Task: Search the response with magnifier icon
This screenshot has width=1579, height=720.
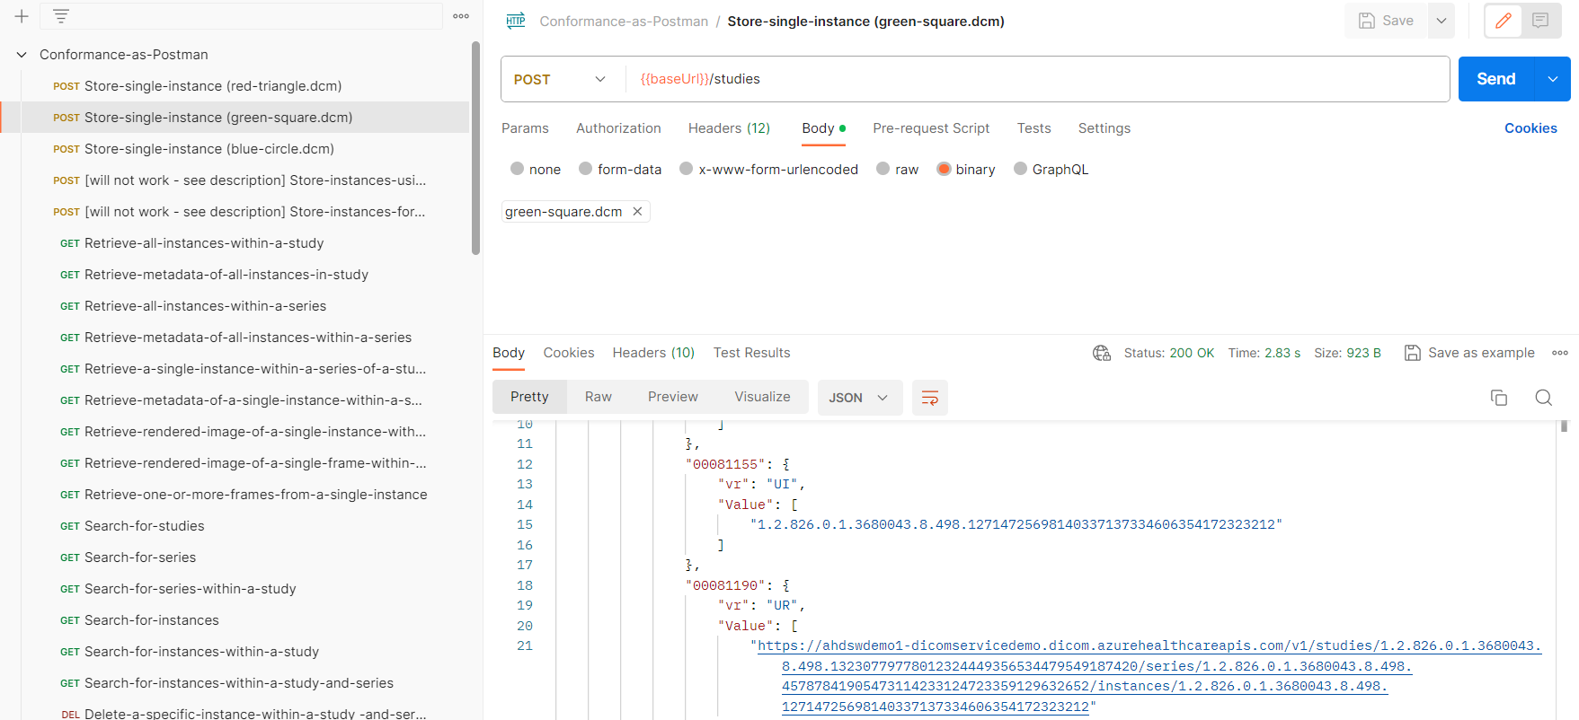Action: (x=1544, y=397)
